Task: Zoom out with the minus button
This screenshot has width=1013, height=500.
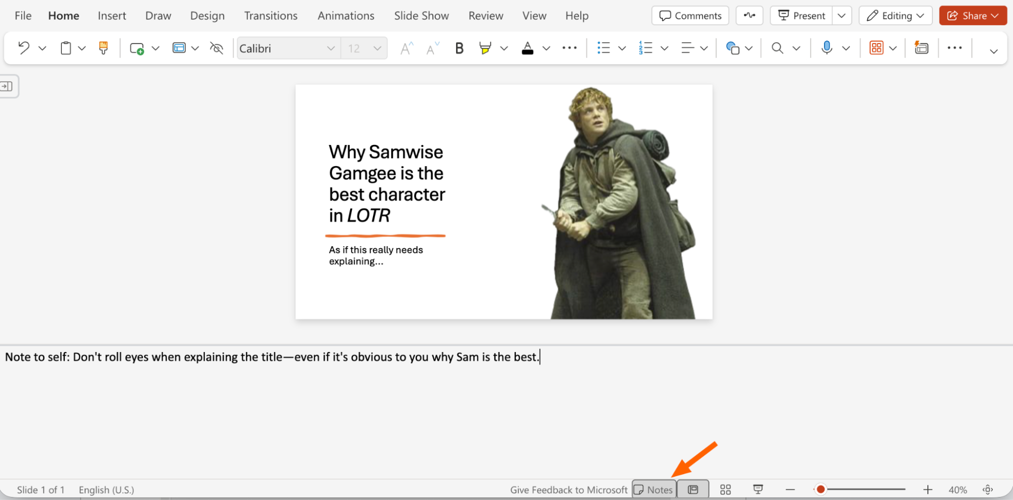Action: click(x=790, y=489)
